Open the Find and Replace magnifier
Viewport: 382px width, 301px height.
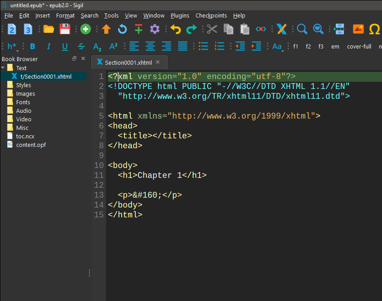pyautogui.click(x=302, y=29)
